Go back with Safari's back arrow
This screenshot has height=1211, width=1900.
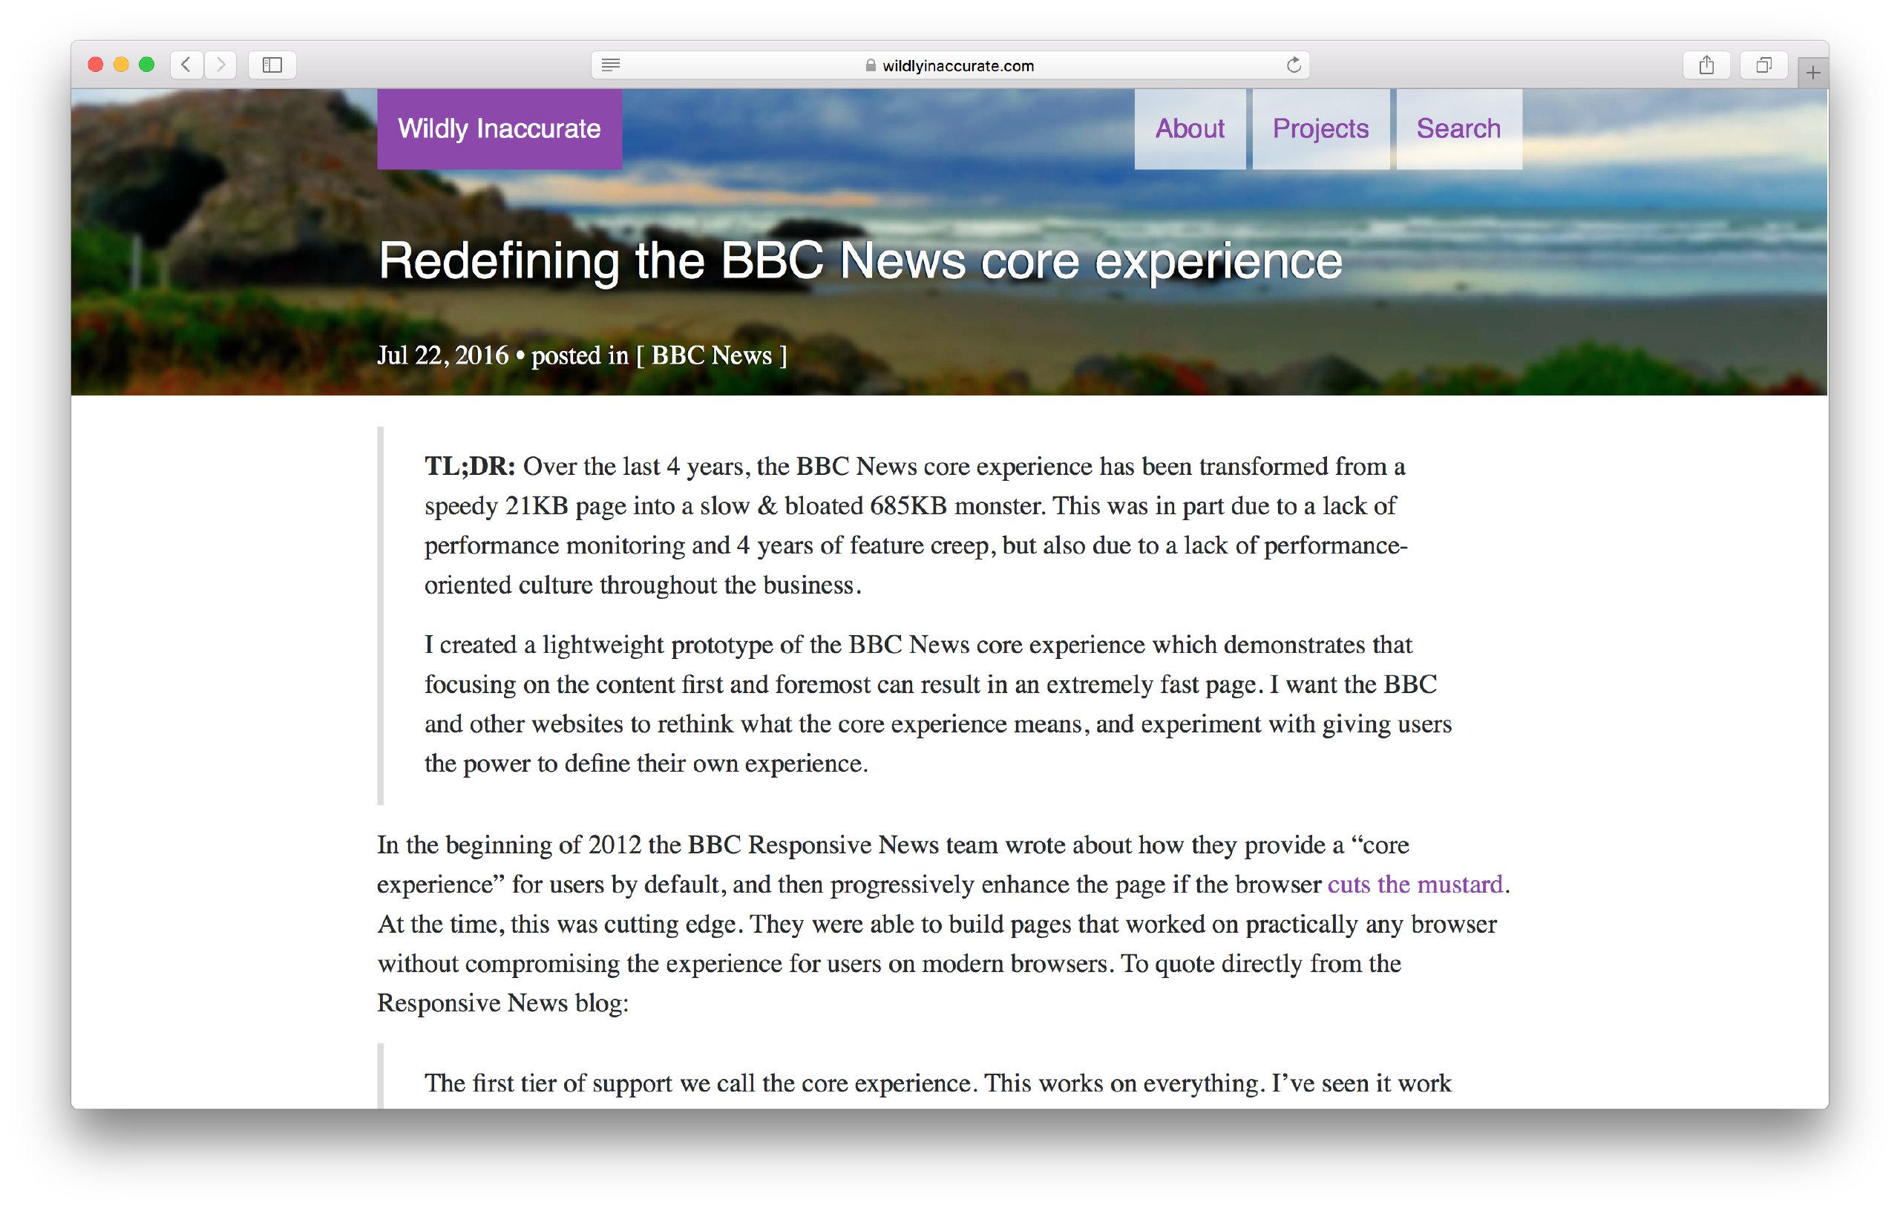tap(186, 65)
